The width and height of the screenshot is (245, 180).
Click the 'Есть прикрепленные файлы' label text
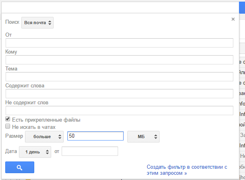click(x=46, y=120)
